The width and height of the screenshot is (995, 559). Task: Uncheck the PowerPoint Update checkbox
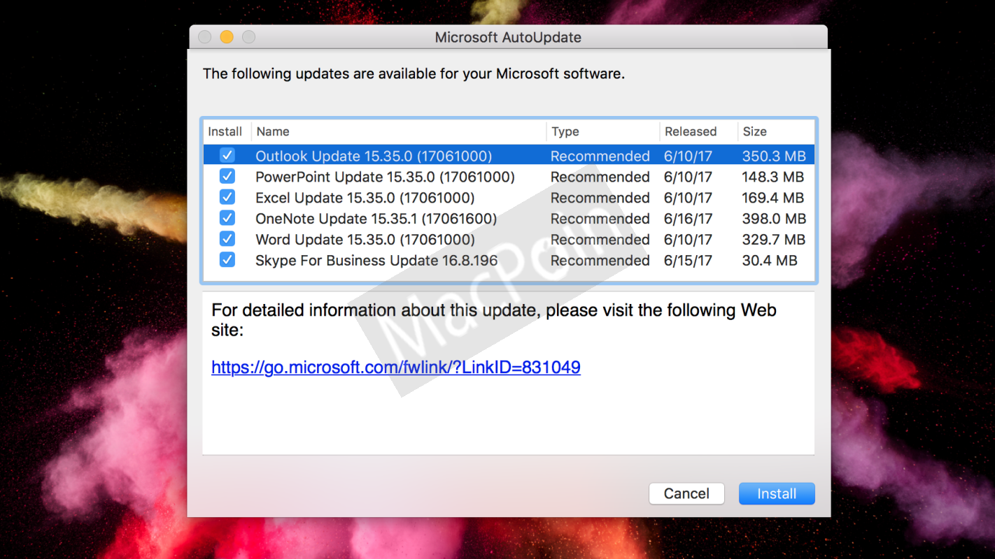tap(227, 177)
